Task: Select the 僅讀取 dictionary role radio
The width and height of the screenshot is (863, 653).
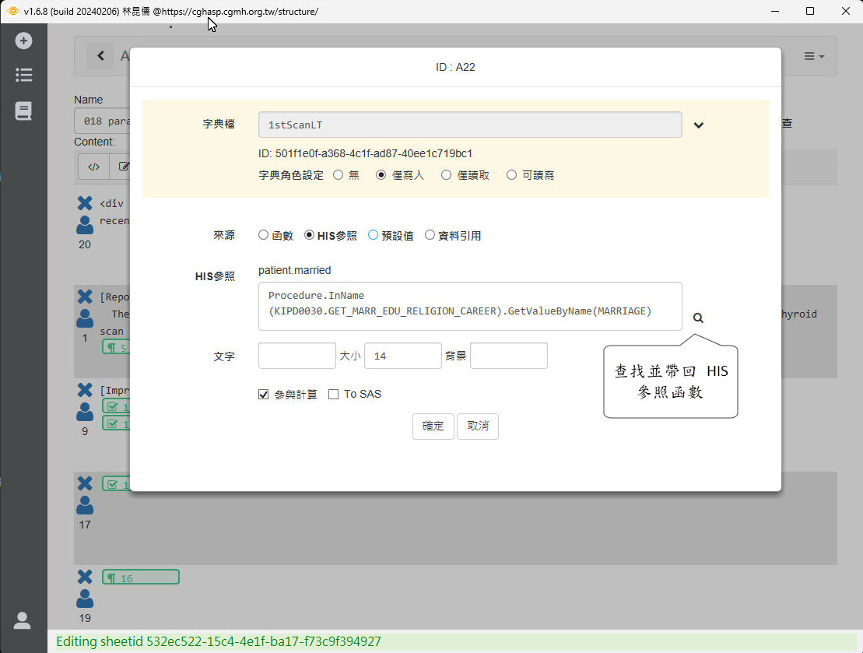Action: (x=447, y=175)
